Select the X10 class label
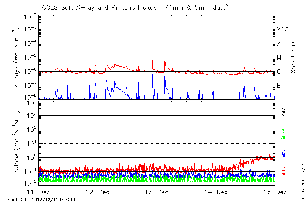306x203 pixels. [x=282, y=29]
